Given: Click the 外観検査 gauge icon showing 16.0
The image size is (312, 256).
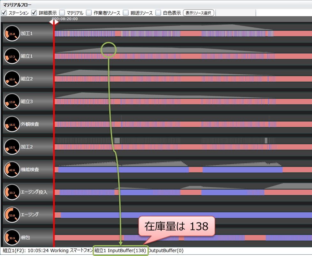Looking at the screenshot, I should (x=12, y=124).
